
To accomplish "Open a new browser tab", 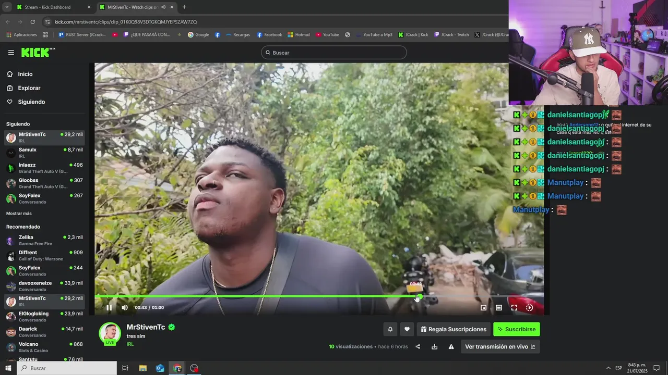I will (184, 7).
